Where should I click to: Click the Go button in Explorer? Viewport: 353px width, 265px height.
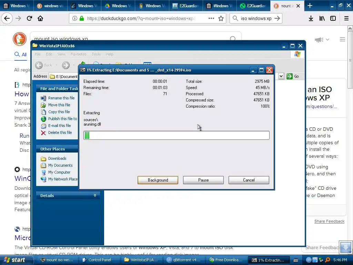click(293, 76)
